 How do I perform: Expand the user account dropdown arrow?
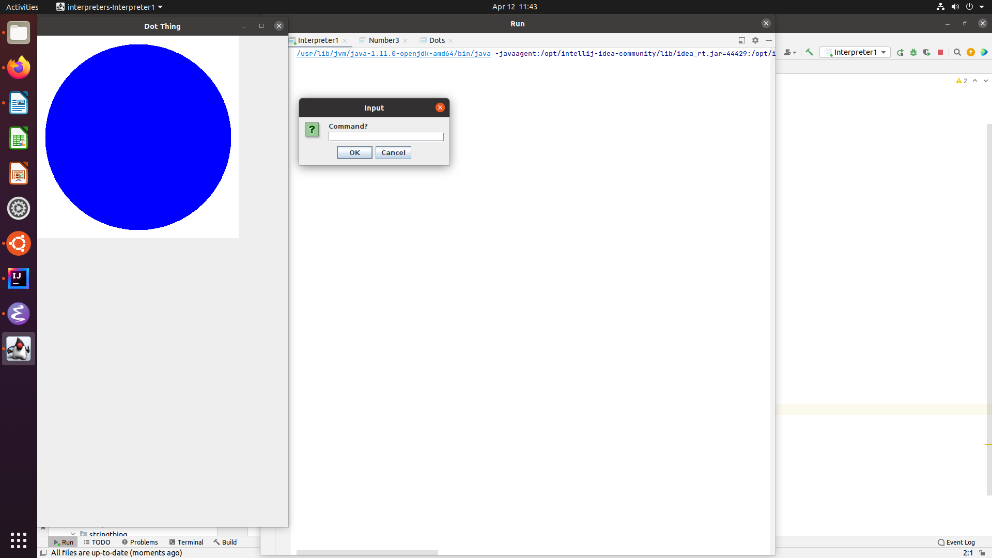(795, 52)
